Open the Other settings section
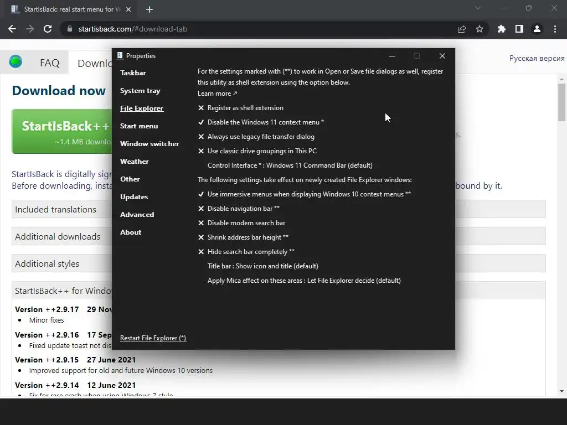Viewport: 567px width, 425px height. [x=130, y=179]
